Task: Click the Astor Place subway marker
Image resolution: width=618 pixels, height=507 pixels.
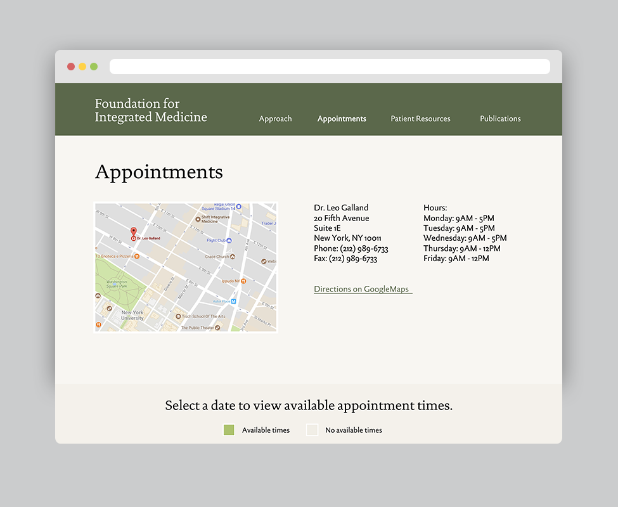Action: coord(234,302)
